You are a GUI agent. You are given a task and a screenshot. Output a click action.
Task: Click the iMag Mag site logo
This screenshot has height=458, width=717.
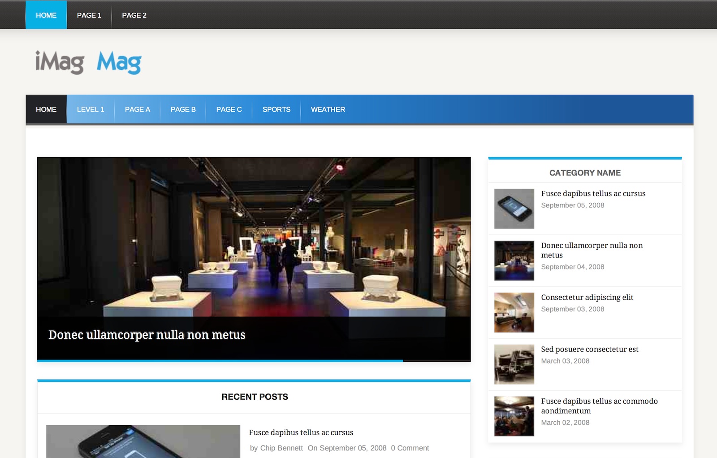coord(88,62)
